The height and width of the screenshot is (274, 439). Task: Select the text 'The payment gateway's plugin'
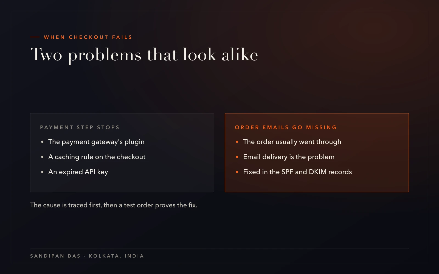pyautogui.click(x=96, y=142)
